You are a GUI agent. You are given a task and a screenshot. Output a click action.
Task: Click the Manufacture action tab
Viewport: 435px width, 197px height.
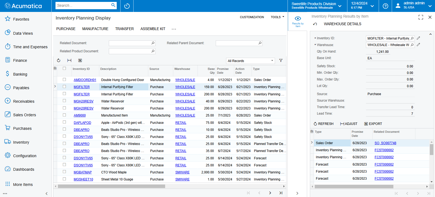95,29
